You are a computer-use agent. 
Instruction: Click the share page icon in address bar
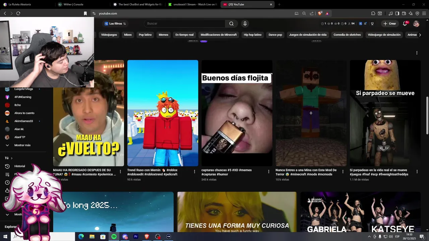(312, 13)
